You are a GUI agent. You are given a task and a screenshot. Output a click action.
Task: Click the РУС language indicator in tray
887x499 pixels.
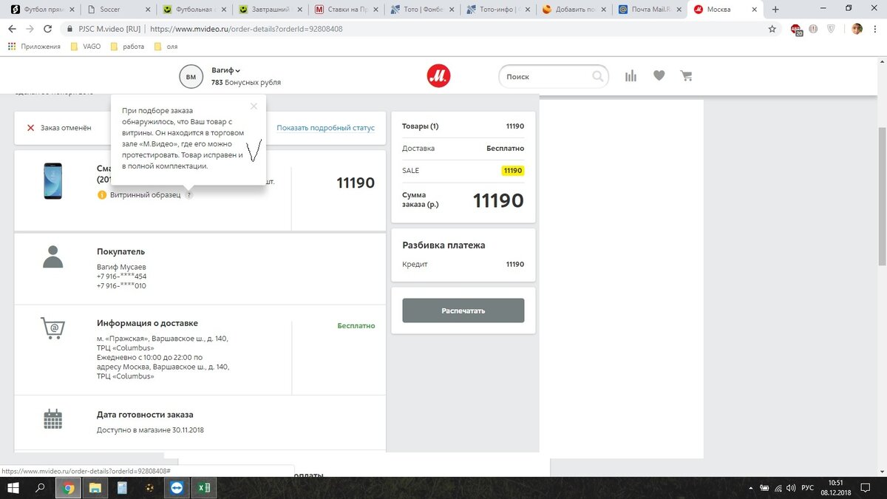pyautogui.click(x=808, y=488)
